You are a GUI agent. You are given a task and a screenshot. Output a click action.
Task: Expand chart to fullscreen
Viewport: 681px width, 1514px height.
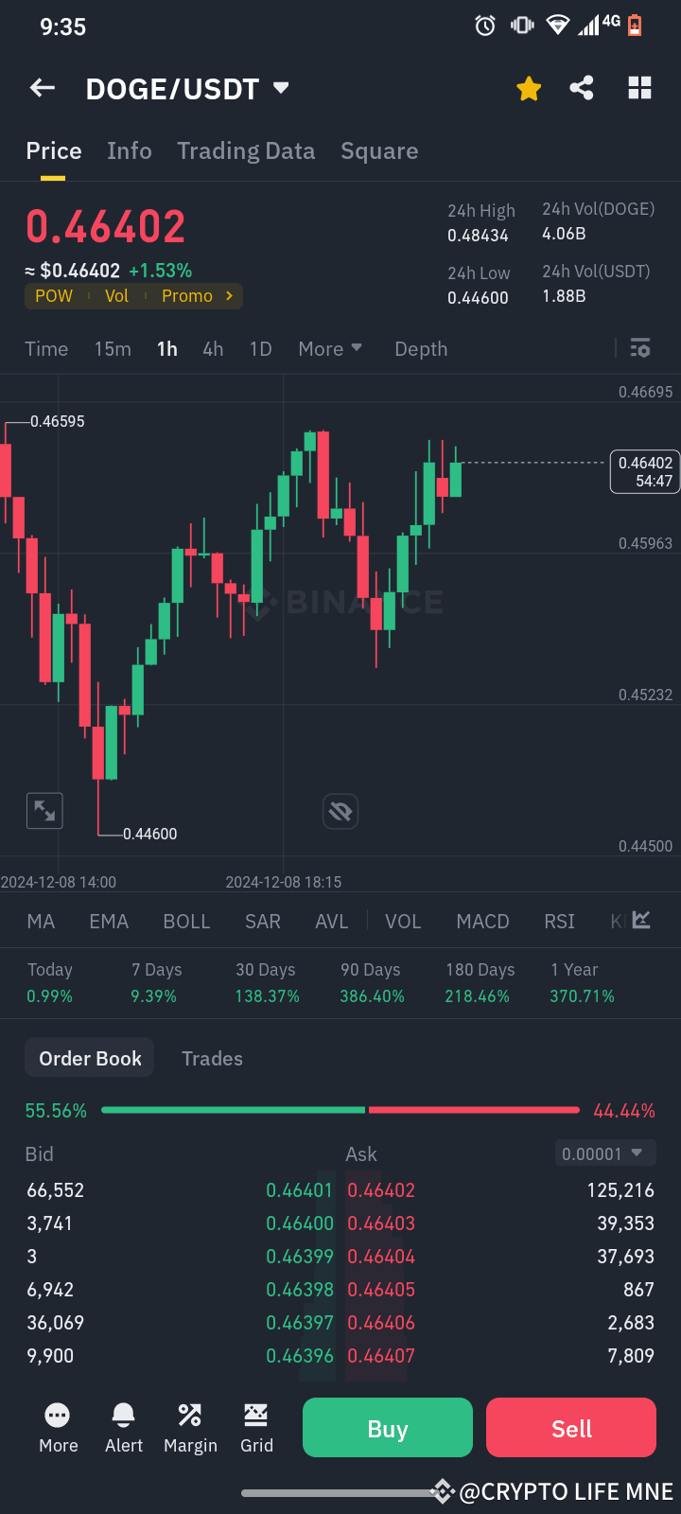click(44, 810)
